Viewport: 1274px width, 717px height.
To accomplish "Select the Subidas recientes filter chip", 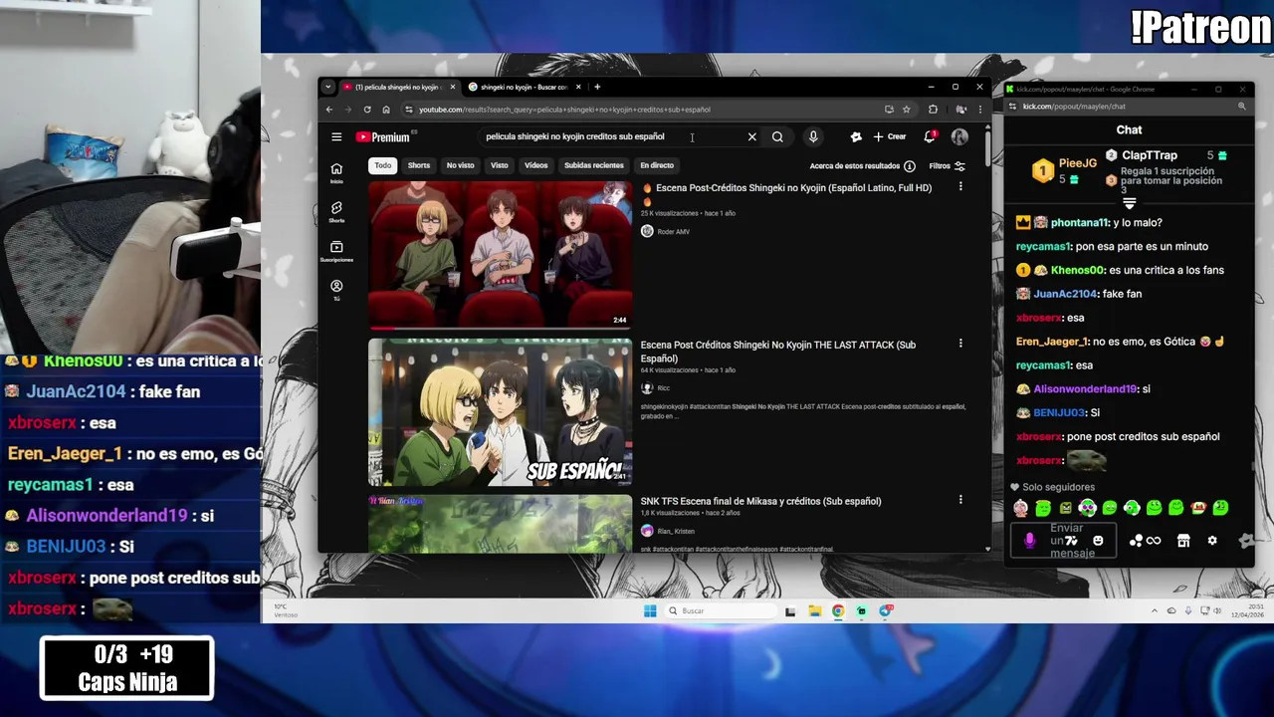I will 593,165.
